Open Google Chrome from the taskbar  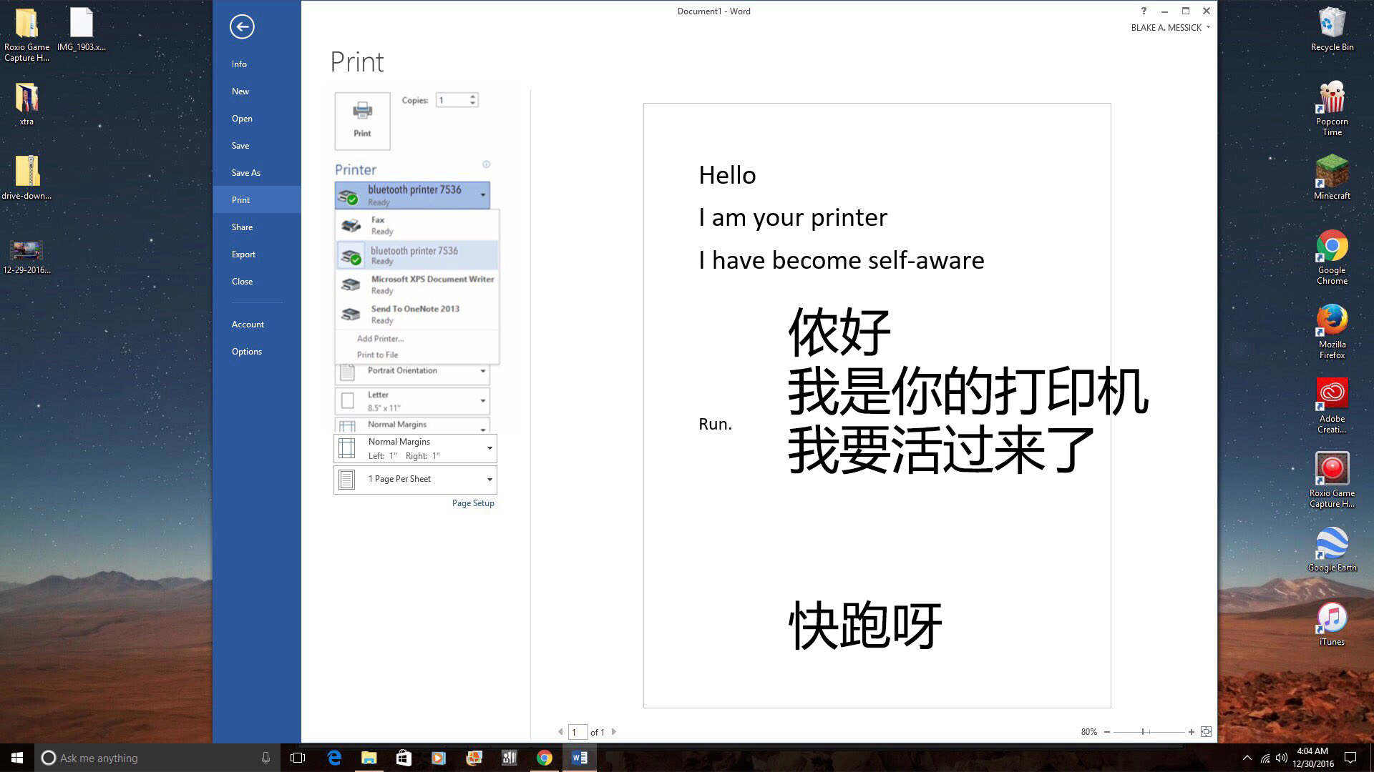tap(544, 758)
